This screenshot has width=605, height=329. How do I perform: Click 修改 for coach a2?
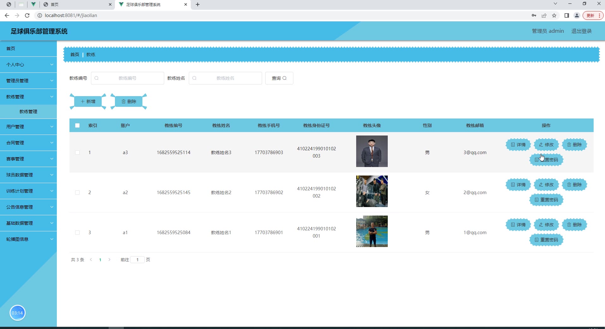(x=546, y=185)
